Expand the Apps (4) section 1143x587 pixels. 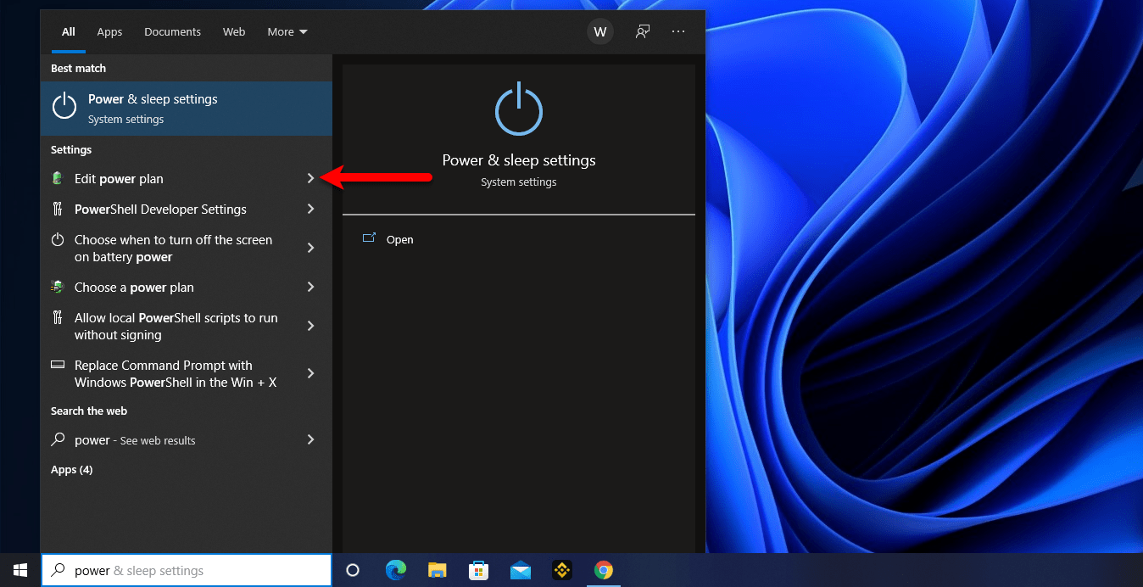[x=71, y=470]
